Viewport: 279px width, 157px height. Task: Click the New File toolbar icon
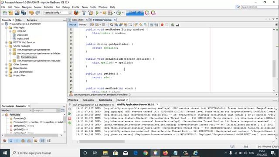tap(5, 13)
